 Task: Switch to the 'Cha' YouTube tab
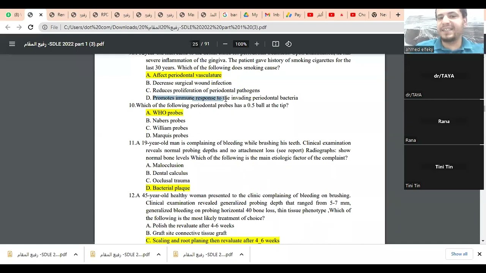(x=358, y=15)
